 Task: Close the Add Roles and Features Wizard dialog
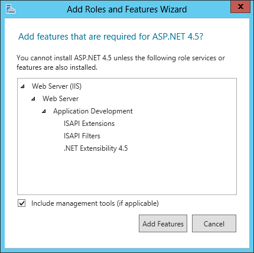tap(240, 7)
